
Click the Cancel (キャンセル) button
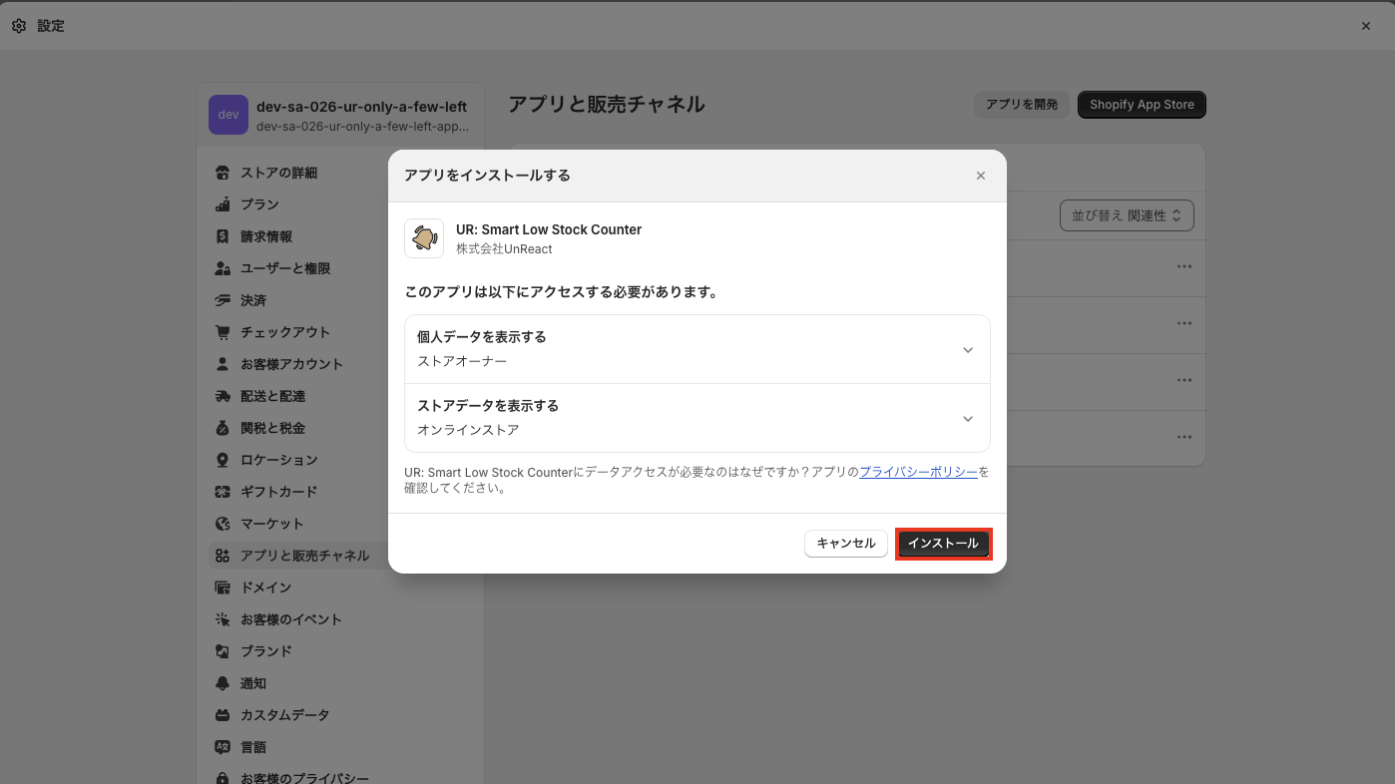(x=846, y=544)
